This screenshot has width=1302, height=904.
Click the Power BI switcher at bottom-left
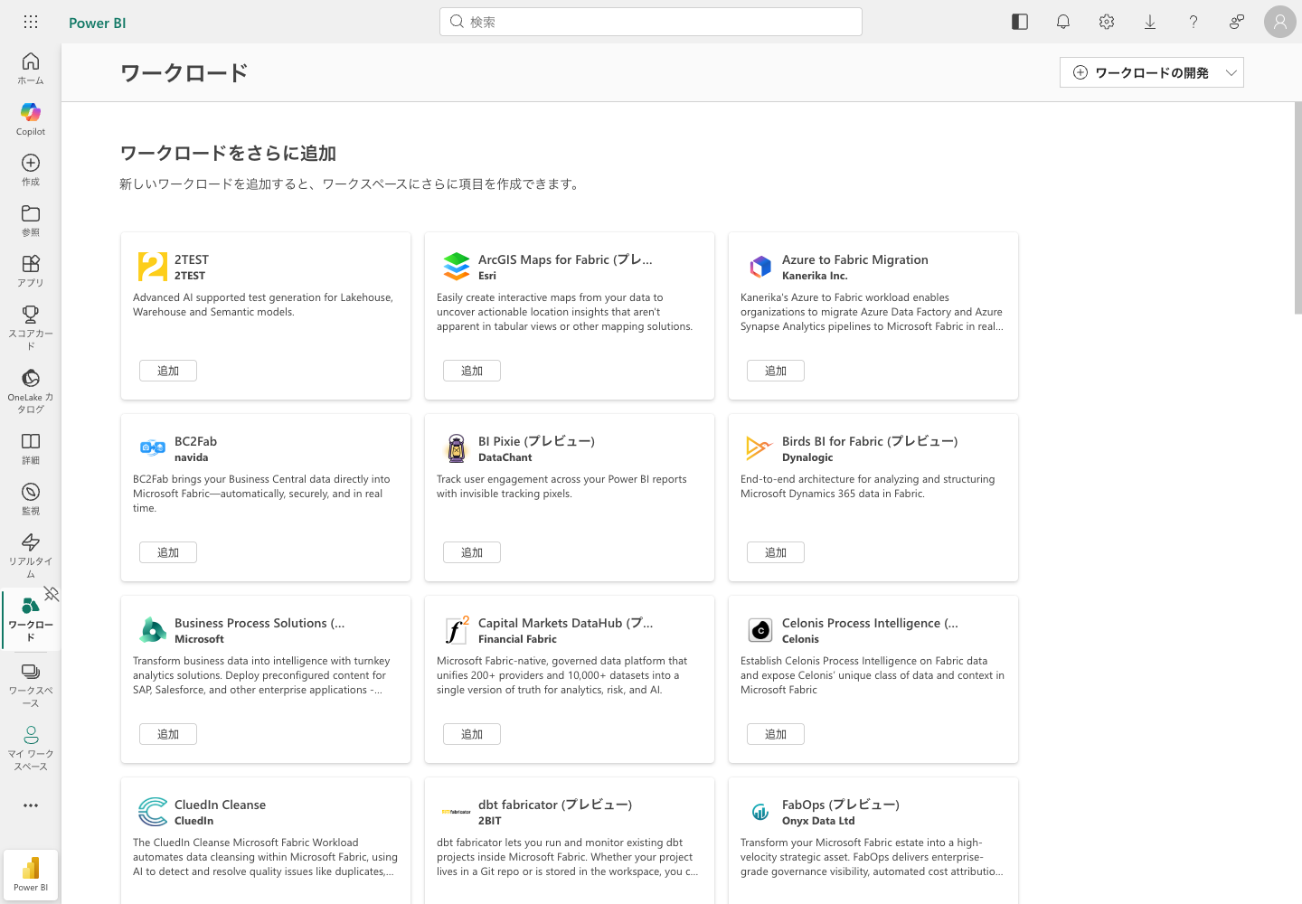(31, 874)
